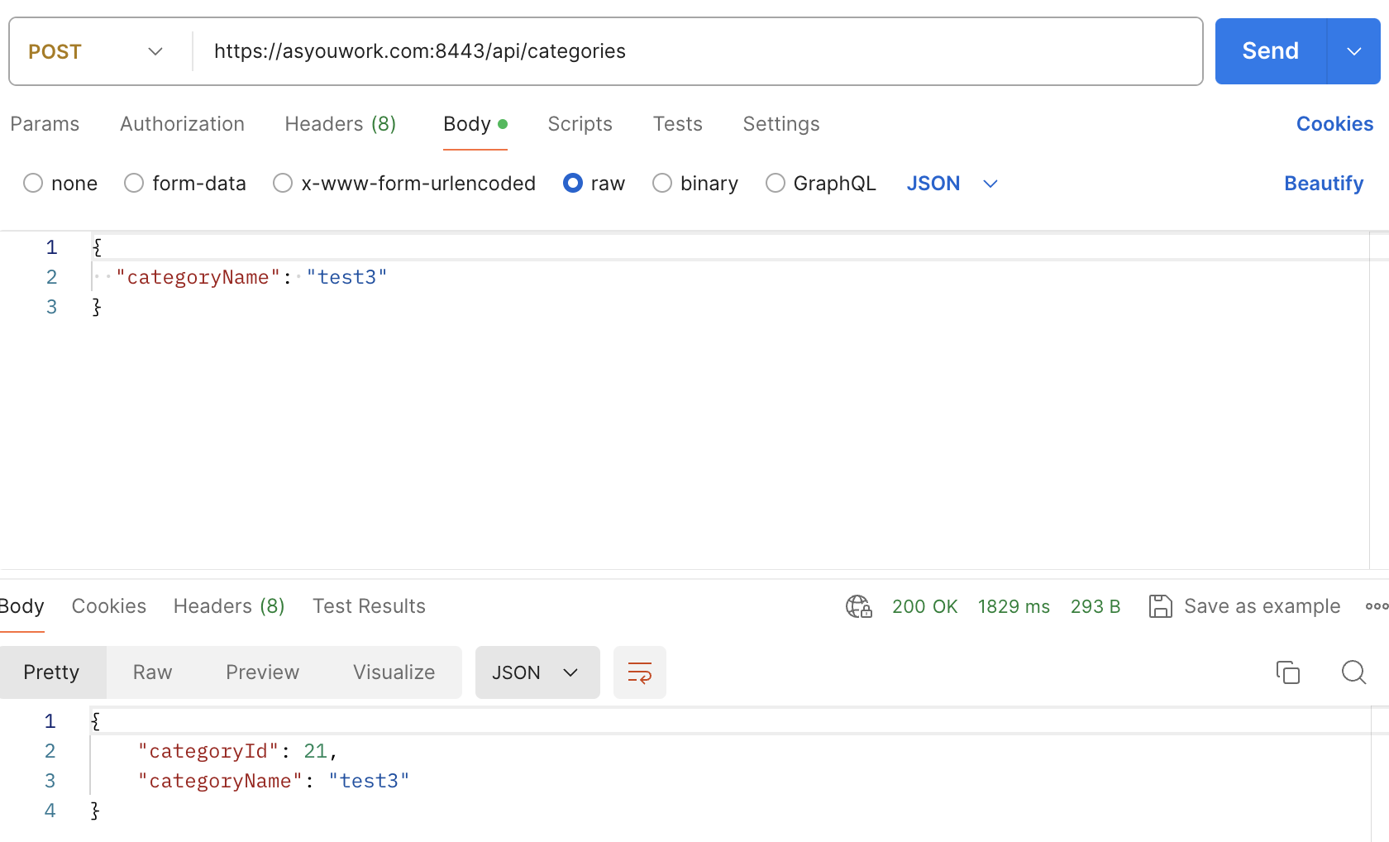Click the Beautify link
Image resolution: width=1389 pixels, height=842 pixels.
point(1324,184)
